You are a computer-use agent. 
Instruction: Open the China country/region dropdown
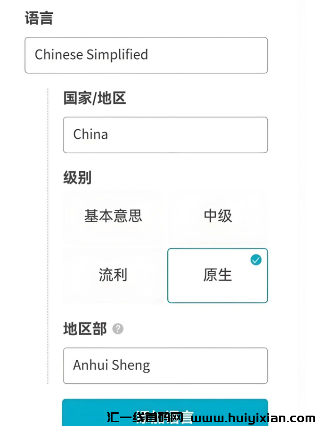pyautogui.click(x=165, y=135)
